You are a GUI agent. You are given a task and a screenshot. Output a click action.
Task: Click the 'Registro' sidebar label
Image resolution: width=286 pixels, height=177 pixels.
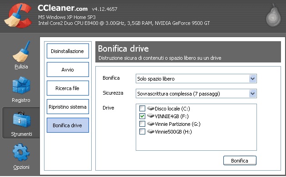(21, 100)
